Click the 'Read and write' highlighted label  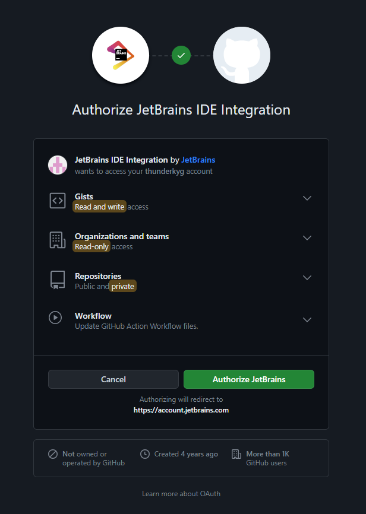pos(99,207)
